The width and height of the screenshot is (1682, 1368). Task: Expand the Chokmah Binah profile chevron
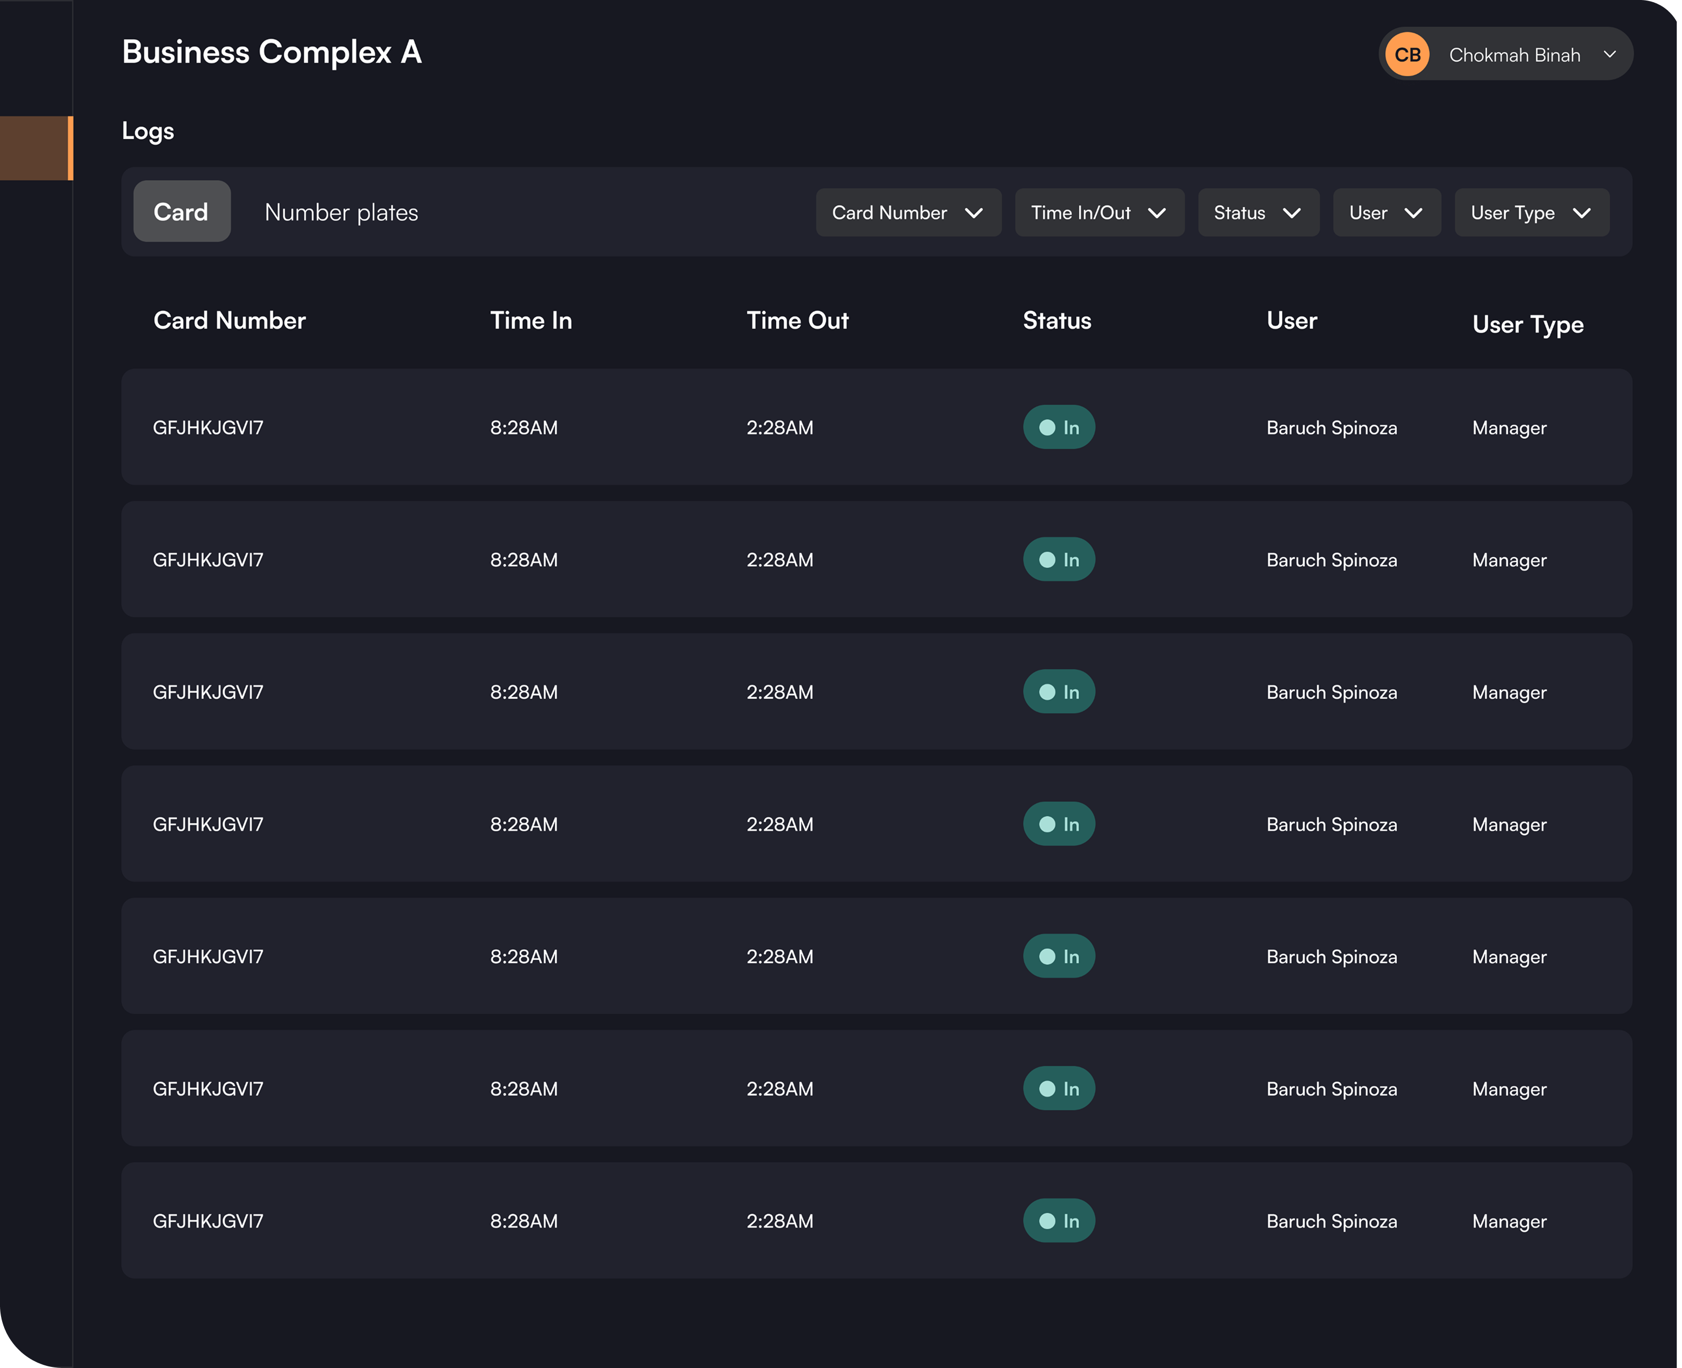1609,54
